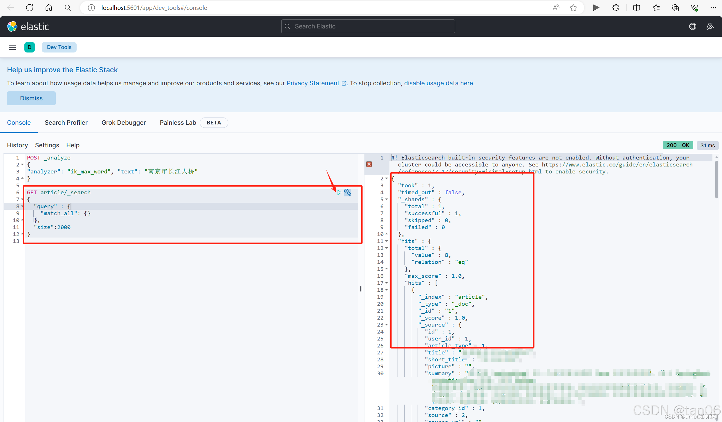The image size is (722, 422).
Task: Collapse the query block fold arrow on line 8
Action: (22, 206)
